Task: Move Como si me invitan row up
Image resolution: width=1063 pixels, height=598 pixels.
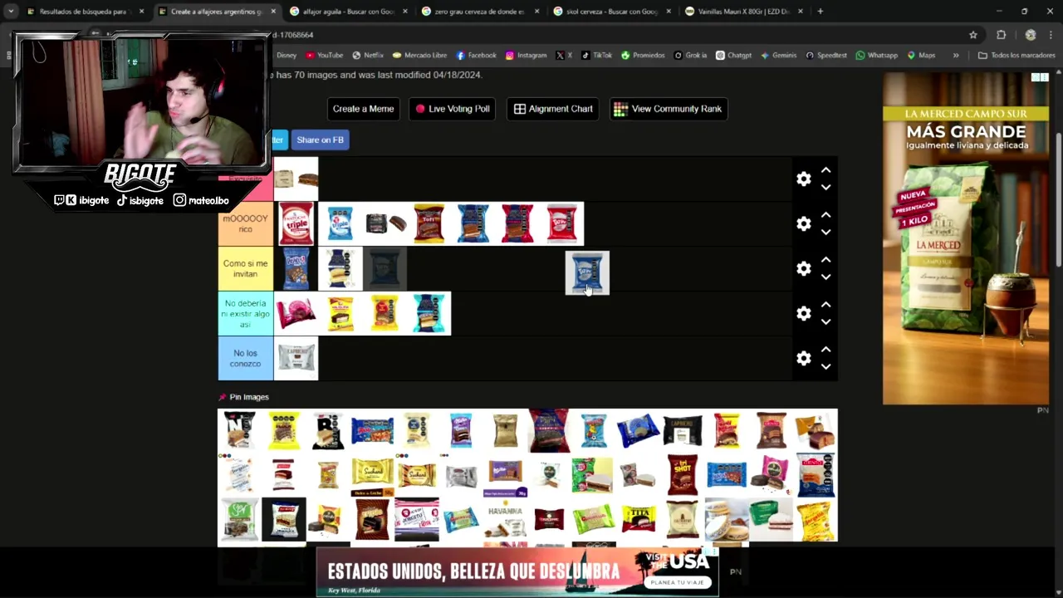Action: click(825, 260)
